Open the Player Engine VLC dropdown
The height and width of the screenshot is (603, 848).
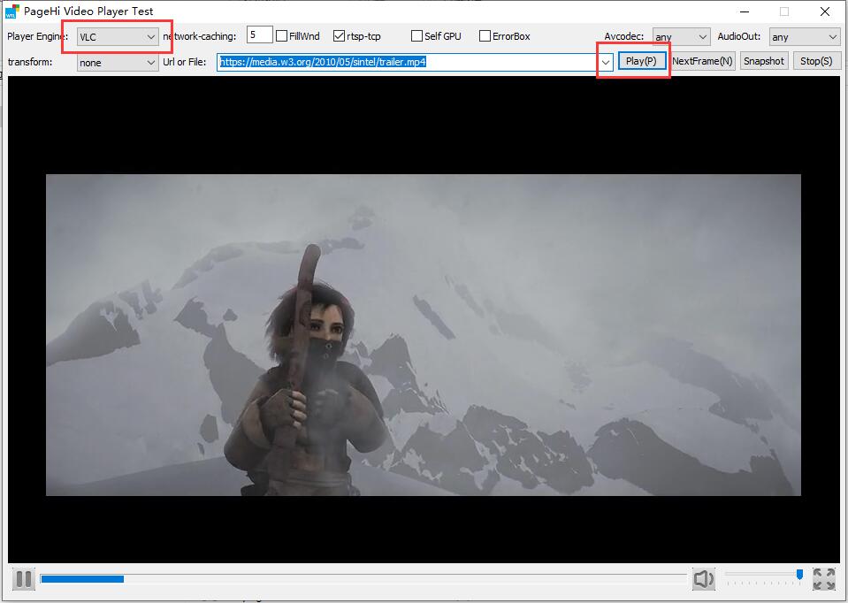tap(118, 37)
